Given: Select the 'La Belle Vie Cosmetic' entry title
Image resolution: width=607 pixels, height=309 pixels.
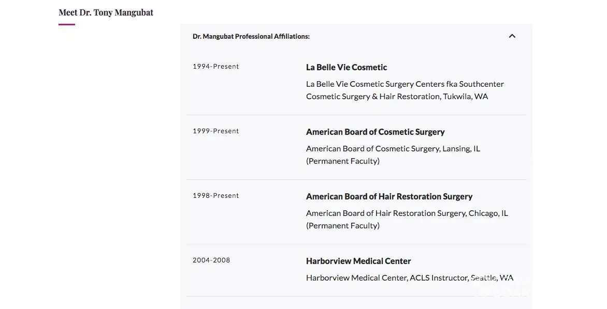Looking at the screenshot, I should click(346, 67).
